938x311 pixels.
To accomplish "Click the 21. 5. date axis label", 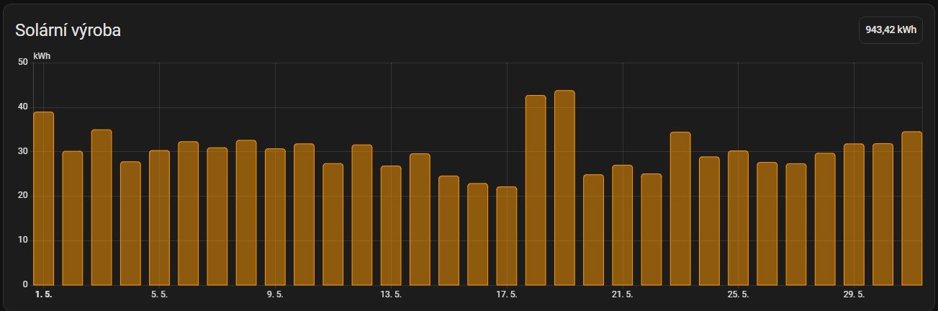I will click(623, 295).
